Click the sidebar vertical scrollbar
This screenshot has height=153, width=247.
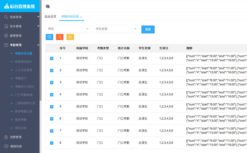[x=40, y=50]
